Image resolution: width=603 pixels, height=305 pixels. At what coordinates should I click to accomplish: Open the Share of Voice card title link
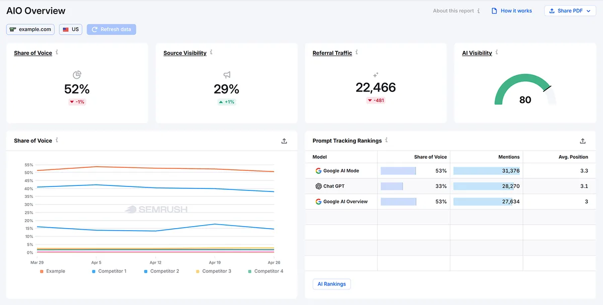(33, 53)
